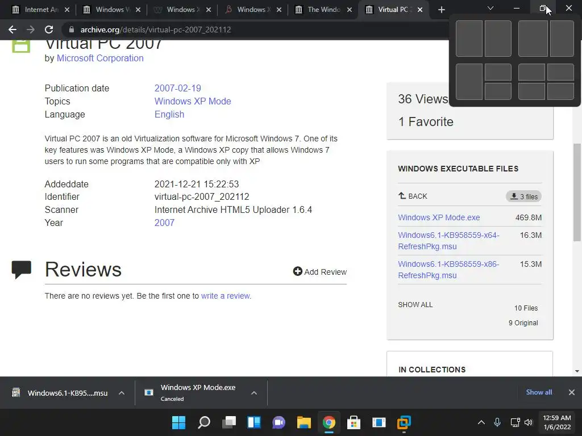The image size is (582, 436).
Task: Click the 36 Views statistic
Action: pyautogui.click(x=423, y=99)
